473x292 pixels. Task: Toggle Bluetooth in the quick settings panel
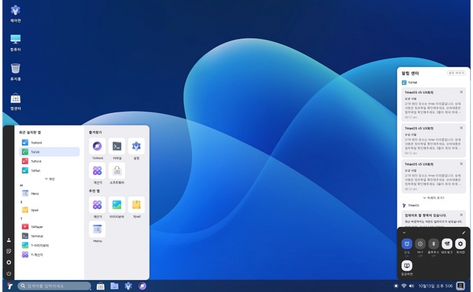(x=433, y=244)
